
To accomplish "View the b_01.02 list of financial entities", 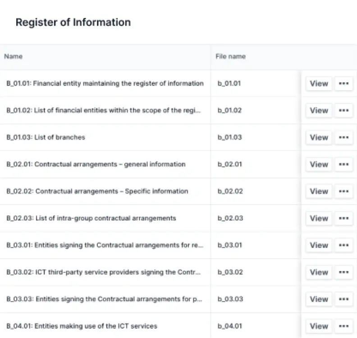I will (x=319, y=110).
